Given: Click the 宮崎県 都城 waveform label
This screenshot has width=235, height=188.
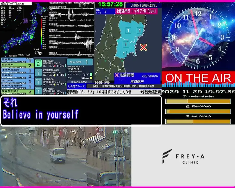Looking at the screenshot, I should click(x=53, y=47).
